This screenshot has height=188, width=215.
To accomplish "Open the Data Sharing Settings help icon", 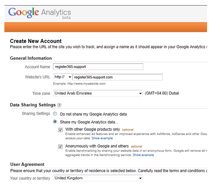I will [x=59, y=105].
